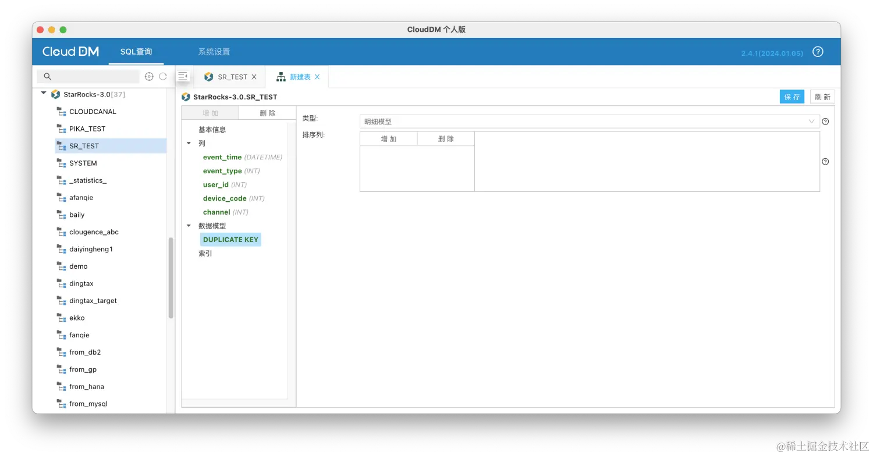873x456 pixels.
Task: Click the StarRocks icon in SR_TEST tab
Action: [209, 77]
